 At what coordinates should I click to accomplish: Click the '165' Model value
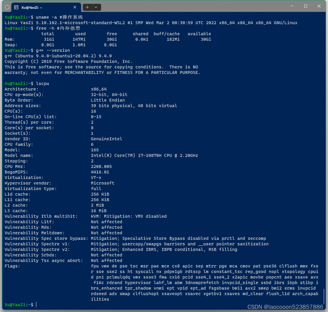pos(95,150)
